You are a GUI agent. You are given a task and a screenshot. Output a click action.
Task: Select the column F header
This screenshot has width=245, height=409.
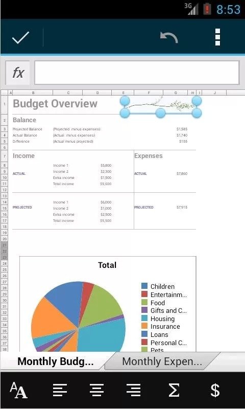coord(149,93)
